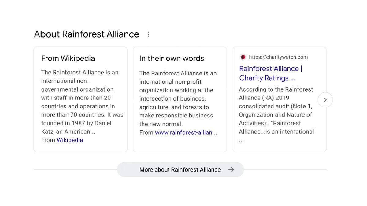The width and height of the screenshot is (367, 206).
Task: Open the Rainforest Alliance Charity Ratings result
Action: point(270,73)
